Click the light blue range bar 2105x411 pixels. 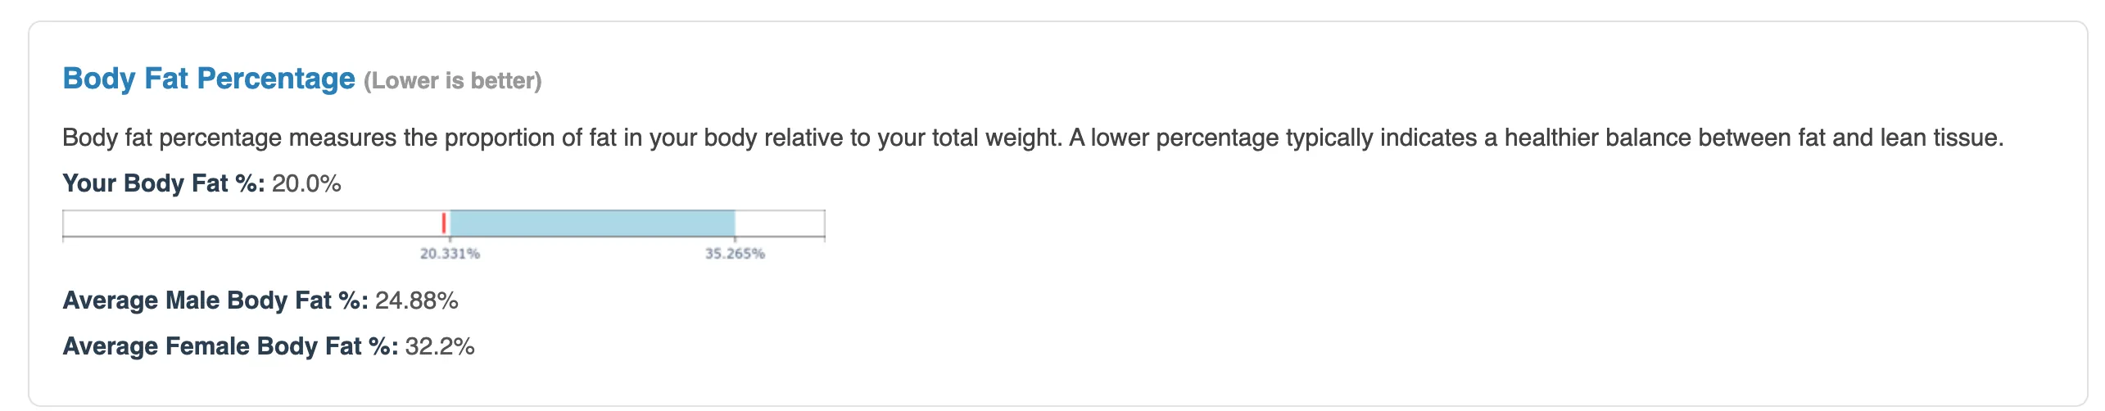tap(592, 223)
